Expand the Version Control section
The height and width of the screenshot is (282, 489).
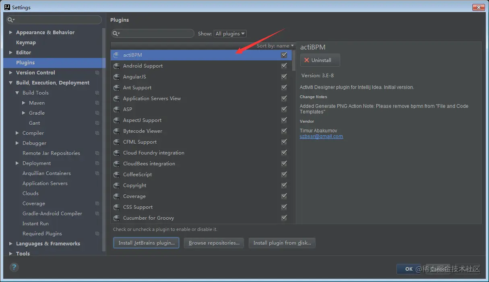click(x=11, y=73)
